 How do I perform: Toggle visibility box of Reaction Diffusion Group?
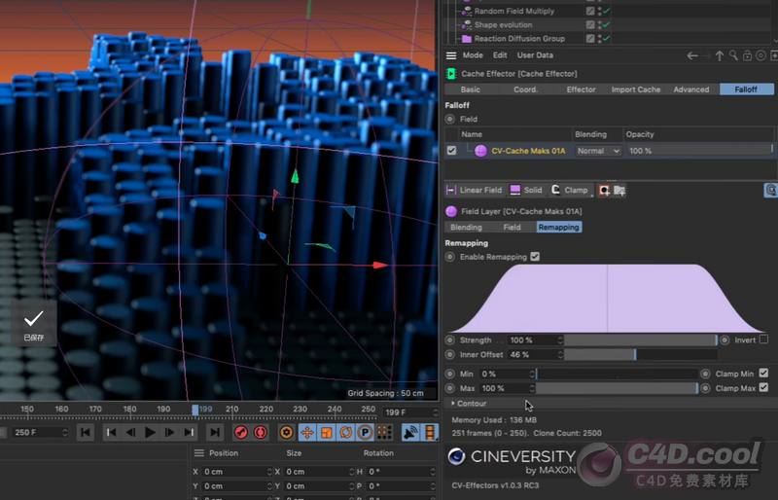coord(590,39)
